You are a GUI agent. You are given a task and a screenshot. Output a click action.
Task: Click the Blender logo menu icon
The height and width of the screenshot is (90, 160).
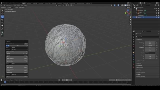(1, 3)
